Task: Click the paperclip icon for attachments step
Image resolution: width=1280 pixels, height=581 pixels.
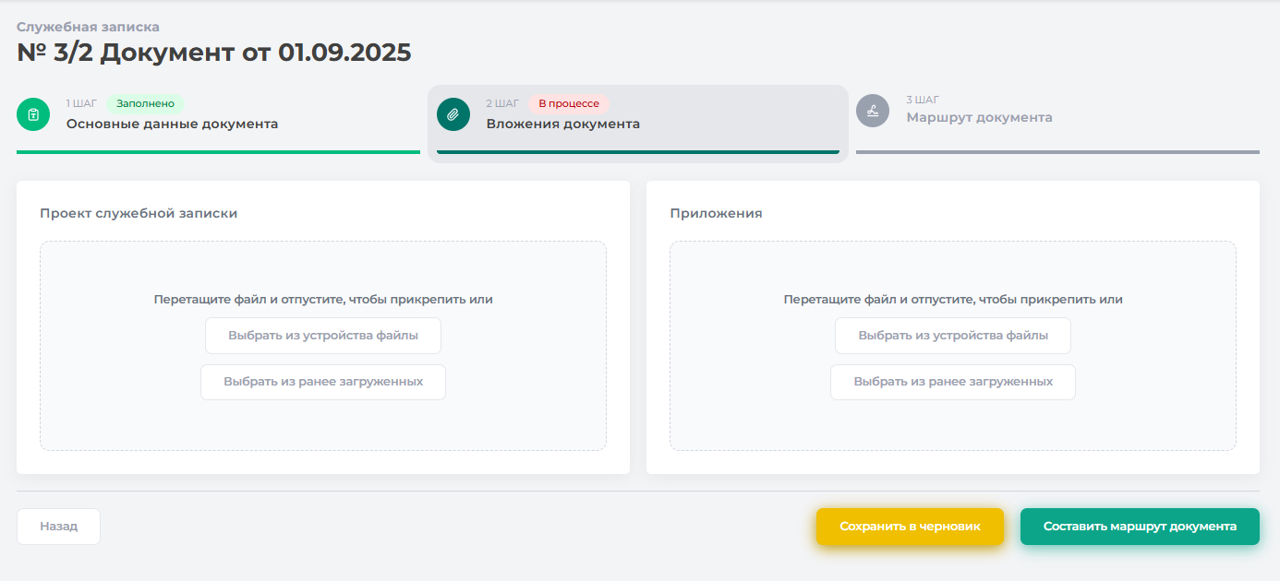Action: [453, 114]
